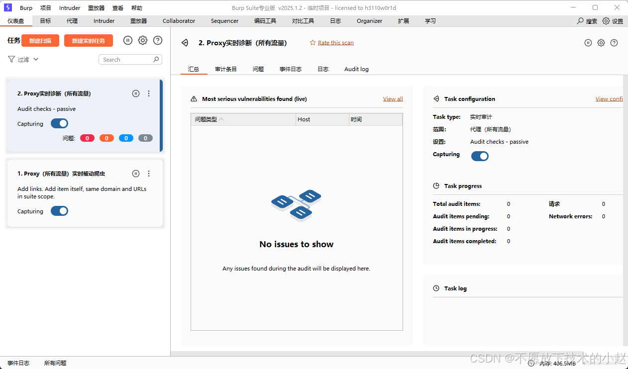Switch to the Sequencer tab

(x=224, y=21)
